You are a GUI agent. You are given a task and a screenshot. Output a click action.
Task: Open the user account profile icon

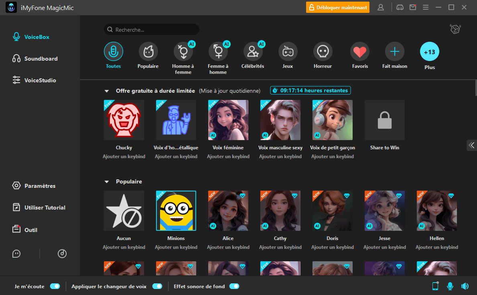tap(381, 7)
